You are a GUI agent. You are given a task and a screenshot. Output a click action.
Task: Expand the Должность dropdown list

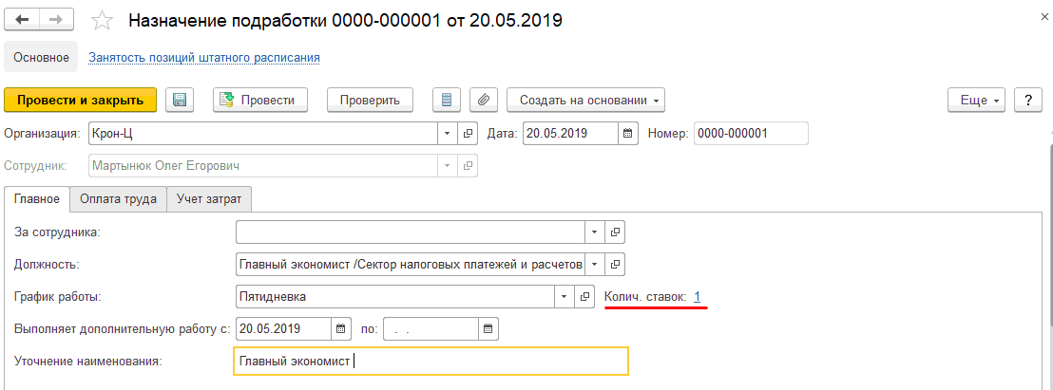click(x=595, y=264)
